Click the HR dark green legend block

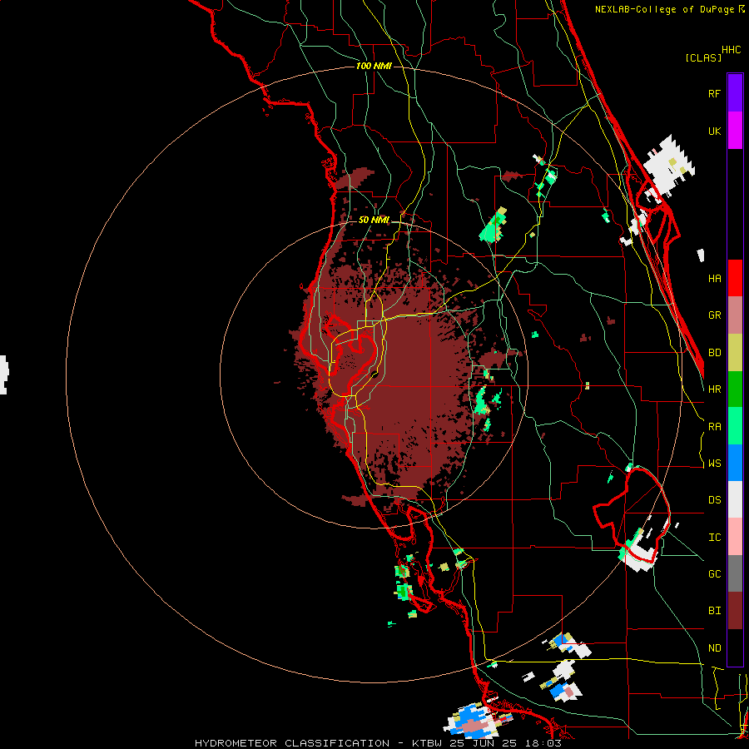pyautogui.click(x=735, y=389)
